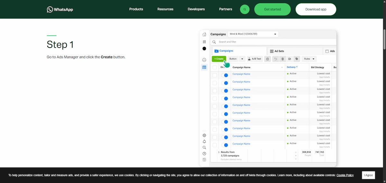Click the black account circle icon
The image size is (386, 183).
(204, 49)
